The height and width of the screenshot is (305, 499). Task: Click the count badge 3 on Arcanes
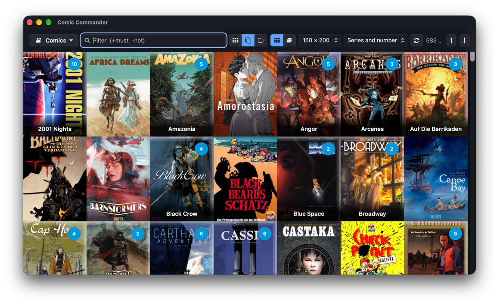pos(392,64)
